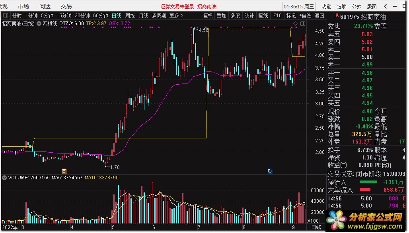
Task: Click the 卖五 price 5.03
Action: [367, 34]
